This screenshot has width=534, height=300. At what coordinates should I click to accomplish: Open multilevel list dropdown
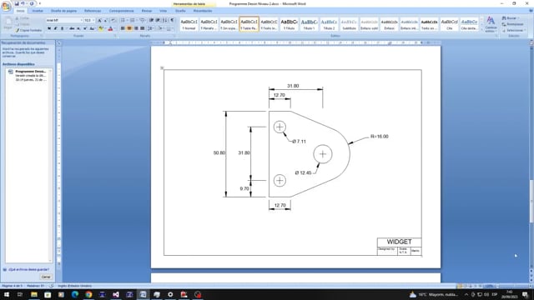[x=143, y=20]
